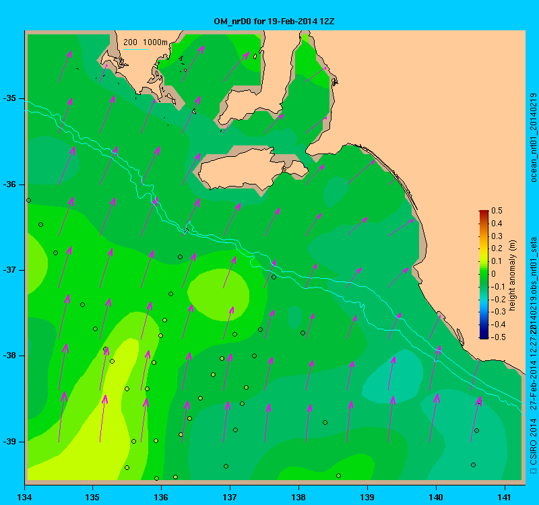Click the CSIRO 2014 copyright text
Screen dimensions: 539x505
(533, 446)
